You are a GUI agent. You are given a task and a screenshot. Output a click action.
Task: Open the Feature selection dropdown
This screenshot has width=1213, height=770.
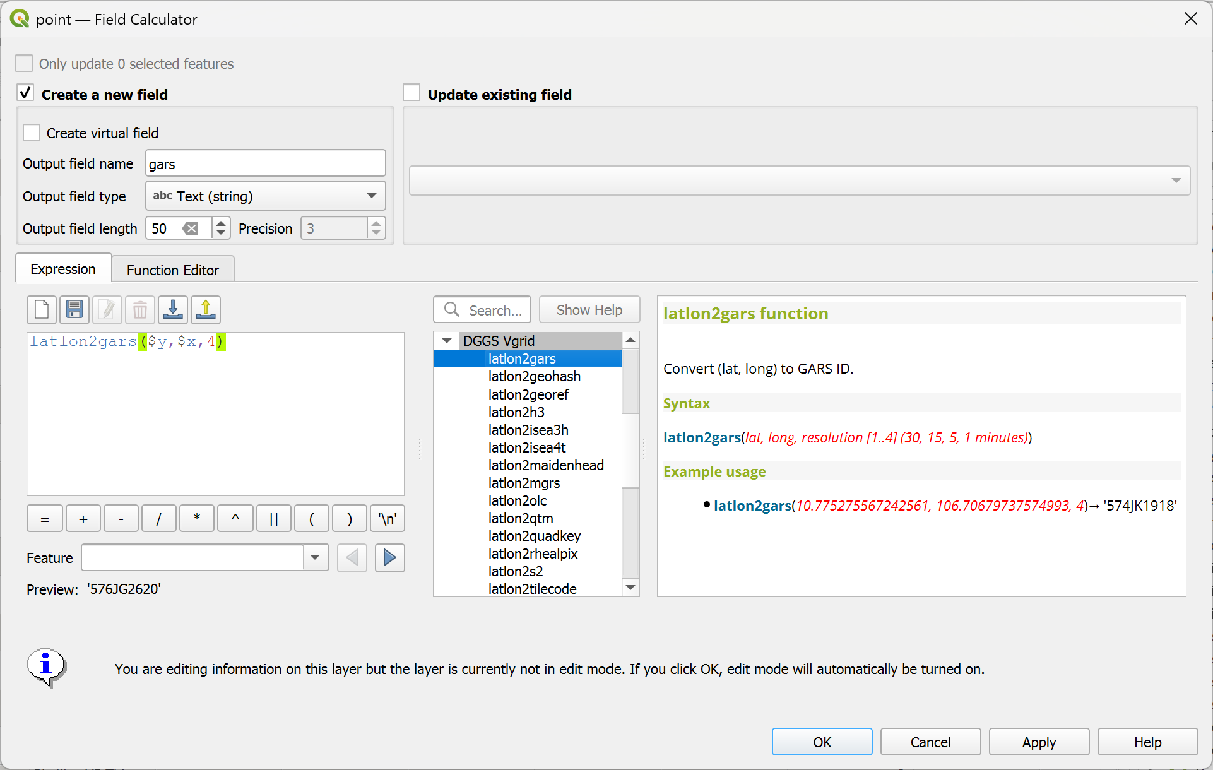pyautogui.click(x=315, y=558)
